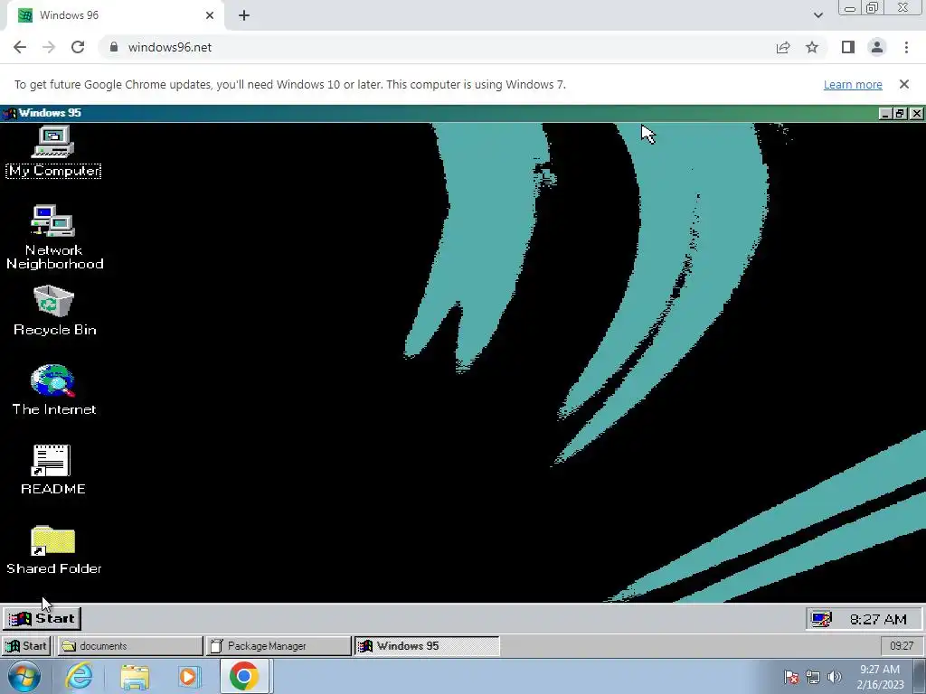Dismiss the Chrome update notice
The image size is (926, 694).
[904, 84]
